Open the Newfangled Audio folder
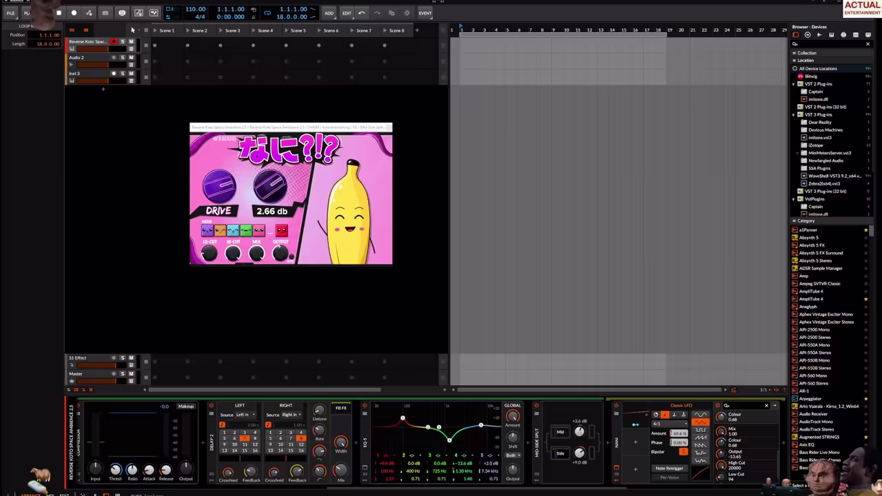Screen dimensions: 882x496 (x=825, y=161)
